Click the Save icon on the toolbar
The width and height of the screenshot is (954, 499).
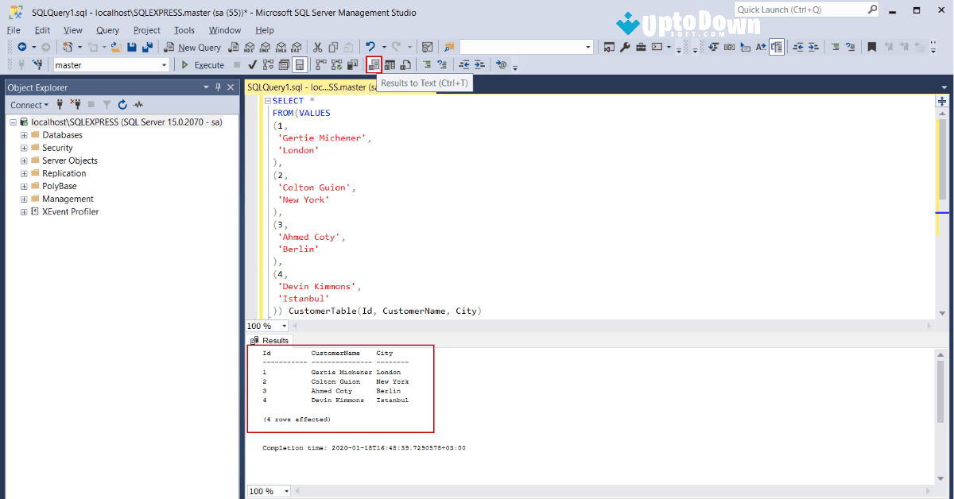tap(132, 46)
